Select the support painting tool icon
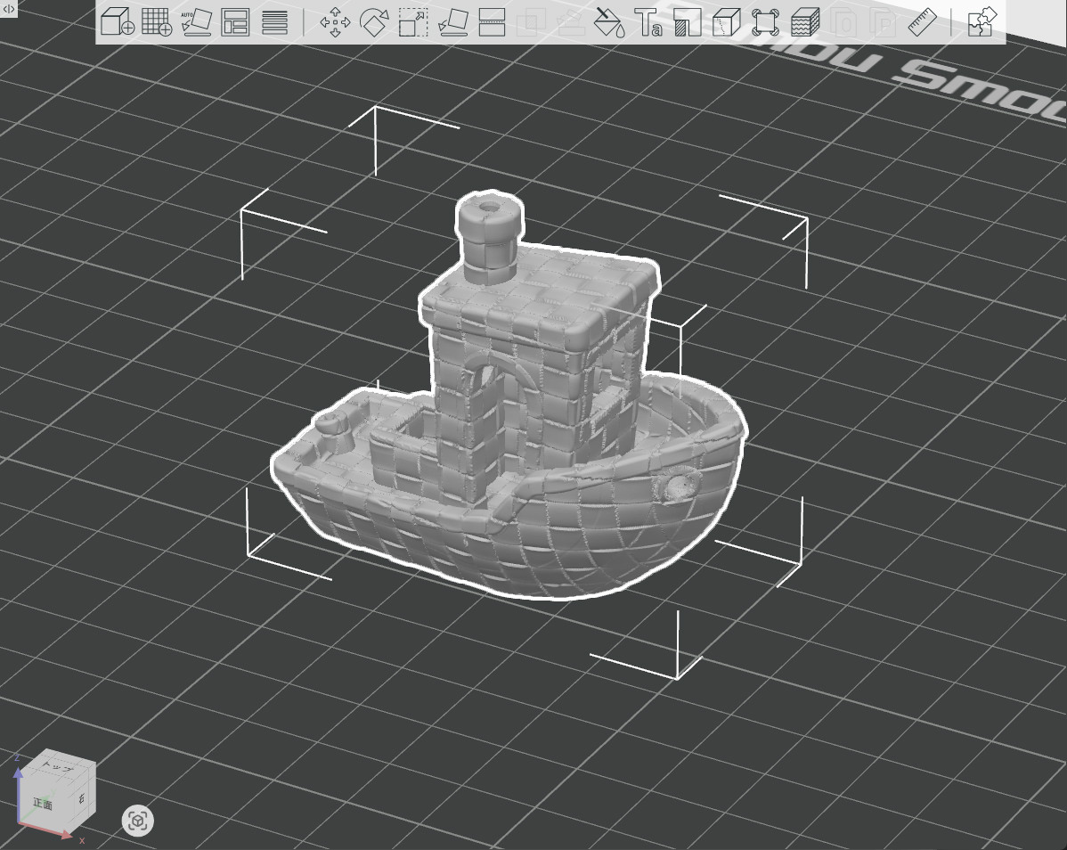1067x850 pixels. [x=688, y=22]
